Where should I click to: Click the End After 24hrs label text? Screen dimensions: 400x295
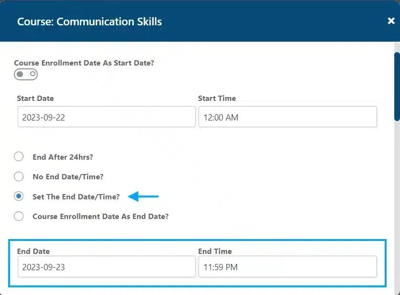coord(63,157)
